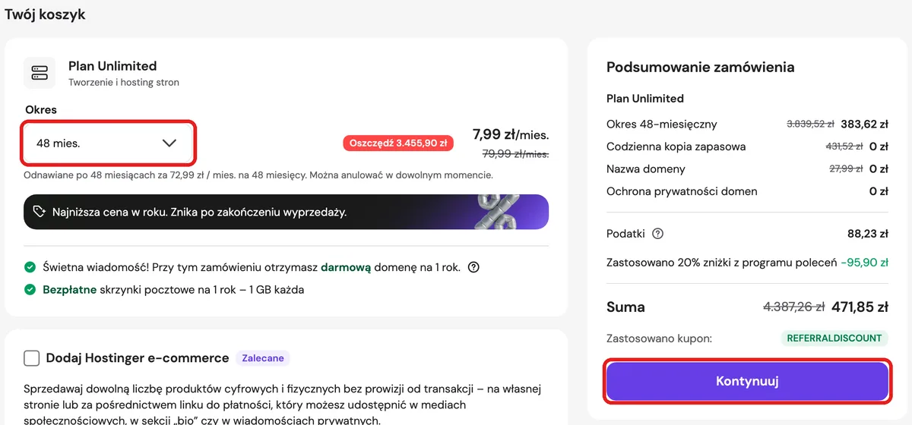Image resolution: width=912 pixels, height=425 pixels.
Task: Click the Najniższa cena w roku sale banner
Action: pyautogui.click(x=286, y=212)
